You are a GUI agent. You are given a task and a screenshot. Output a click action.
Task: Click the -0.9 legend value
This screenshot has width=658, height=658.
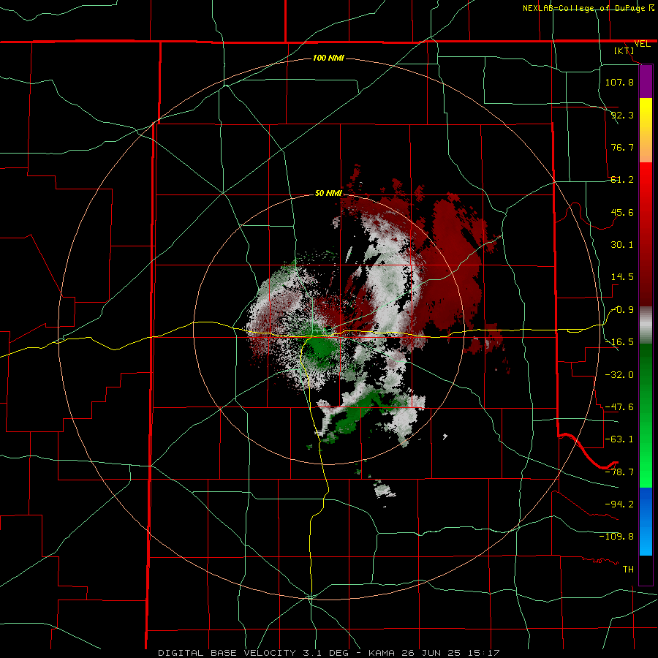tap(622, 310)
